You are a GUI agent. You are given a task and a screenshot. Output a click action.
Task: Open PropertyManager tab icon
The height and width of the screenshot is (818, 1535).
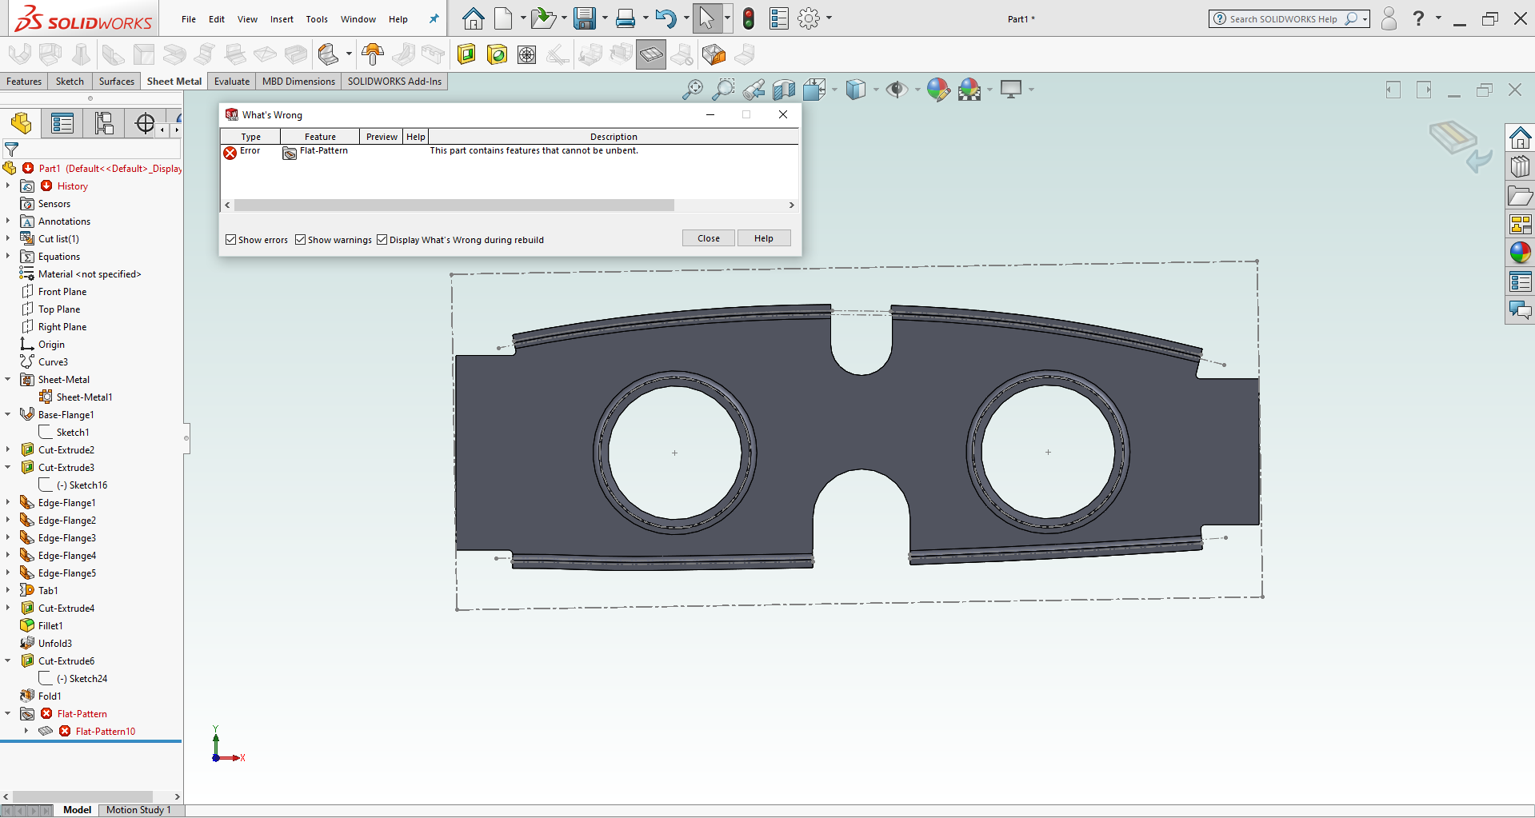[62, 123]
